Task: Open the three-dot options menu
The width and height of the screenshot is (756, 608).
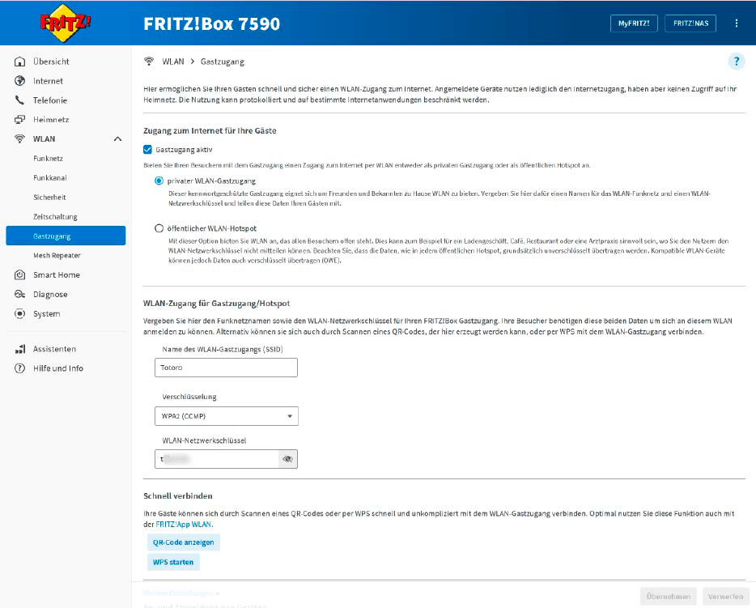Action: click(x=737, y=23)
